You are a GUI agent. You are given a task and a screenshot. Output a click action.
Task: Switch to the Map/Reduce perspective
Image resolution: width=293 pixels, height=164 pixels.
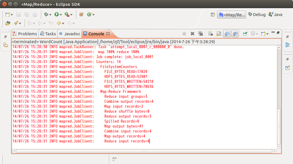tap(231, 15)
